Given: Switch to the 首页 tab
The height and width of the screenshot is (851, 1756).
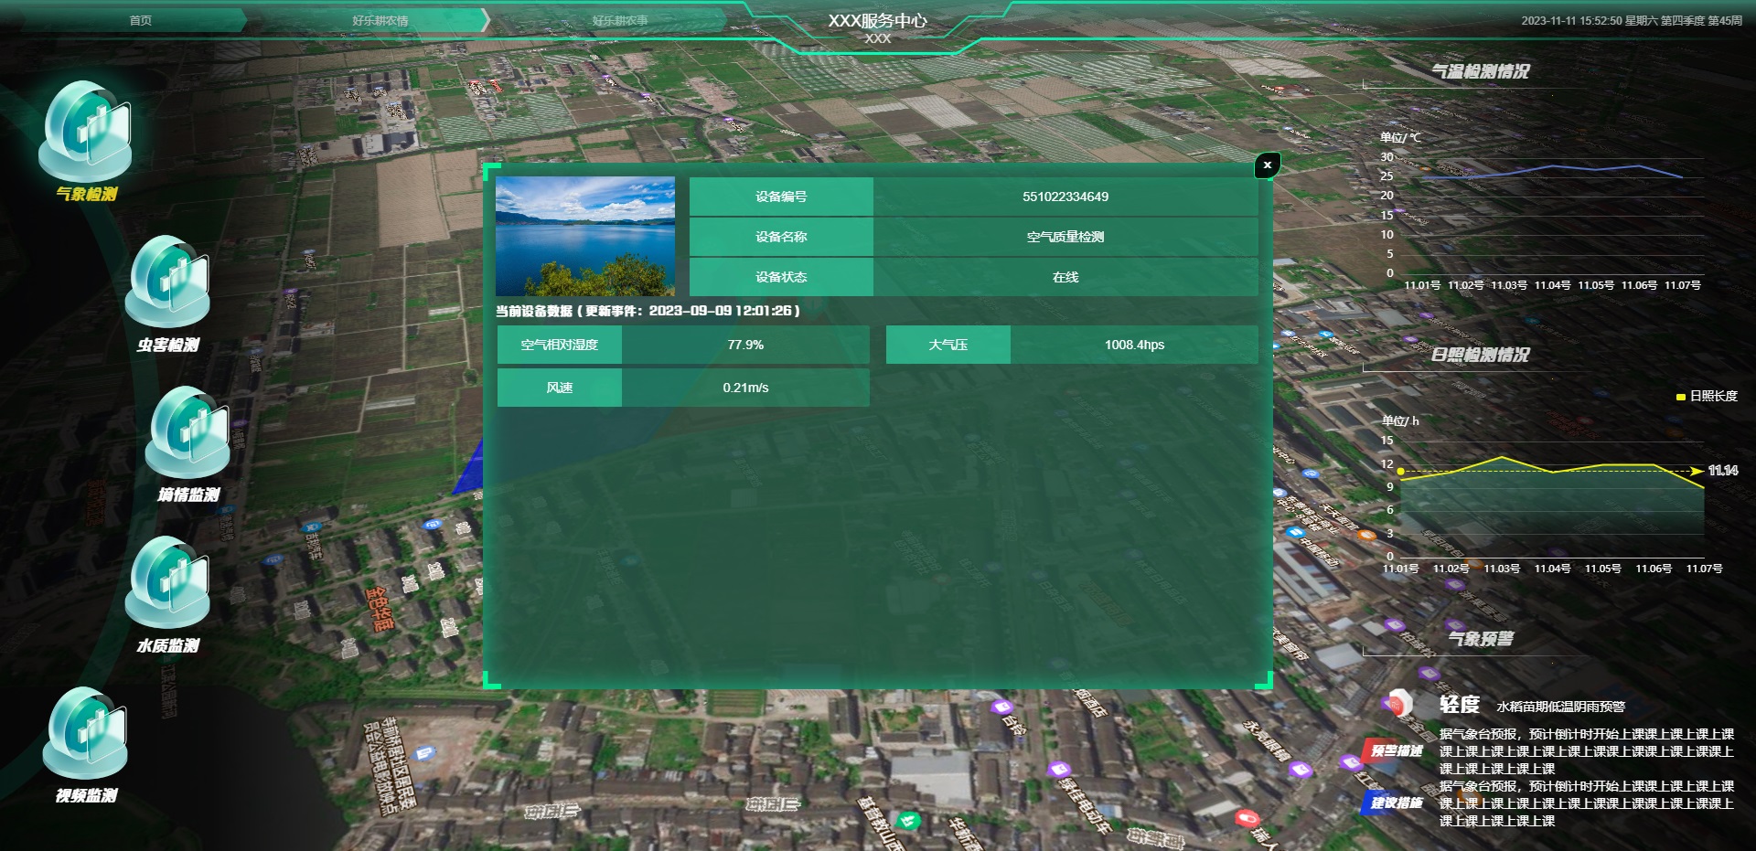Looking at the screenshot, I should pos(140,20).
